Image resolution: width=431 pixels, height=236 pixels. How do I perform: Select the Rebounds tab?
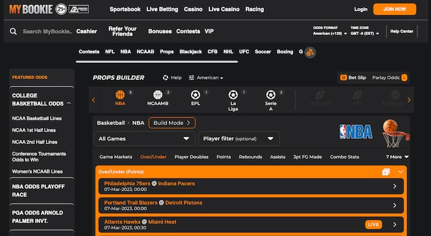click(250, 157)
